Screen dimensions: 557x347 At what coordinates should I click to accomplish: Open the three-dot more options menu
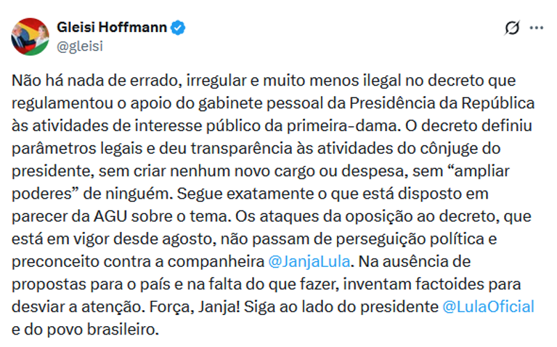pyautogui.click(x=536, y=28)
